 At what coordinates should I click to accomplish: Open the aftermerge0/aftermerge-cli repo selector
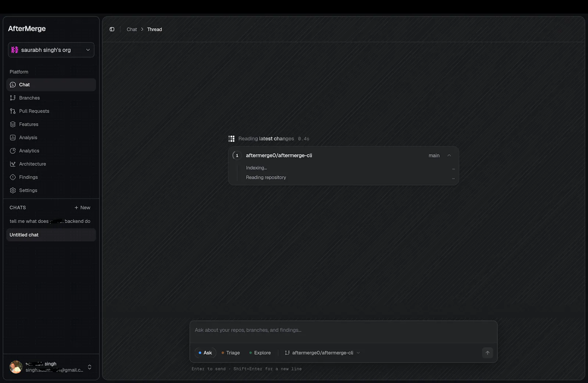coord(322,353)
